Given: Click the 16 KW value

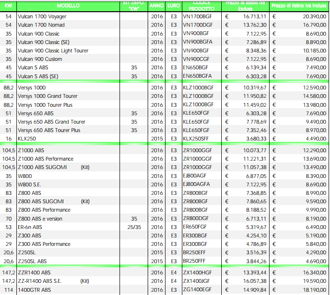Looking at the screenshot, I should tap(8, 139).
